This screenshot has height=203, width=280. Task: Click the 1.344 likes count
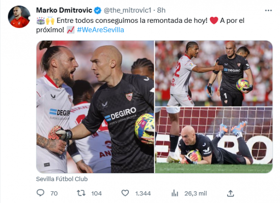(x=143, y=193)
